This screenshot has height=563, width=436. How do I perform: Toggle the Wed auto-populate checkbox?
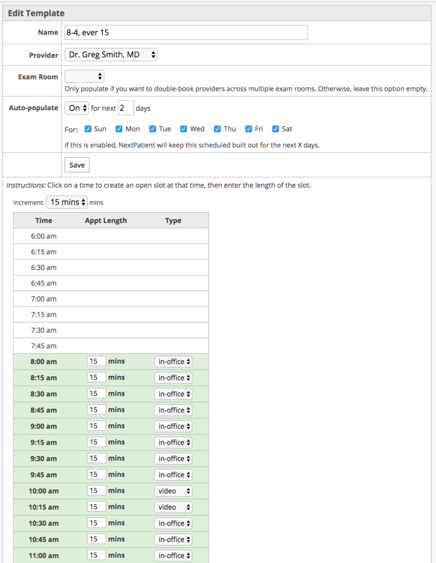tap(184, 128)
